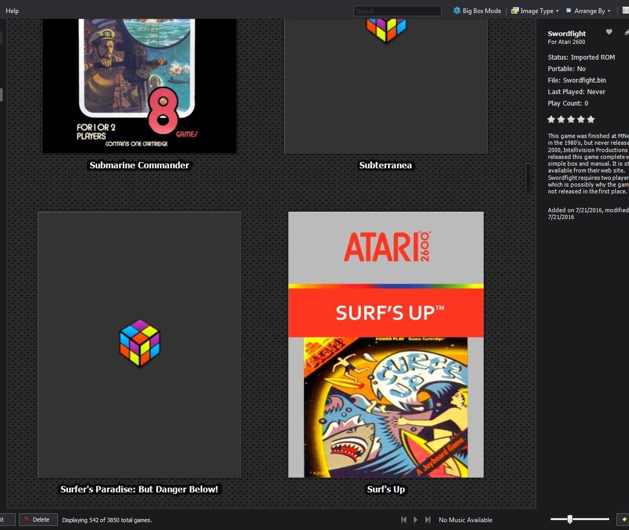
Task: Click the 'Play Count: 0' line
Action: [x=568, y=103]
